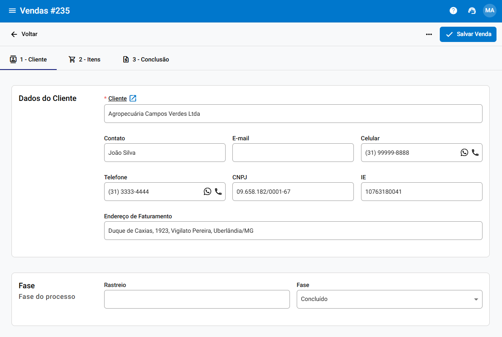Viewport: 502px width, 337px height.
Task: Click the Endereço de Faturamento field
Action: click(x=292, y=231)
